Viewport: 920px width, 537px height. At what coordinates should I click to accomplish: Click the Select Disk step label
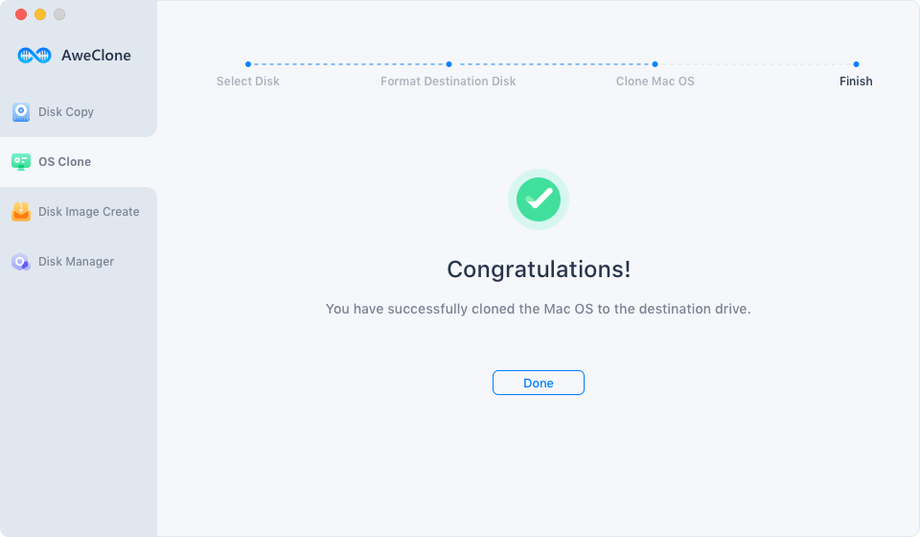(247, 81)
